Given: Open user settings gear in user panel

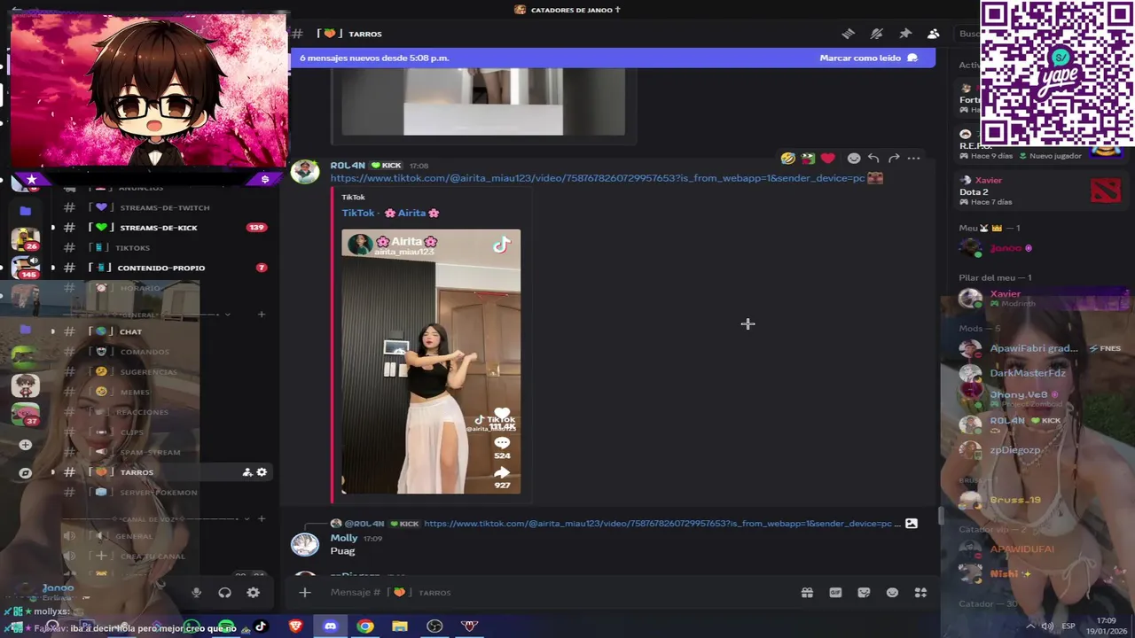Looking at the screenshot, I should [x=254, y=593].
